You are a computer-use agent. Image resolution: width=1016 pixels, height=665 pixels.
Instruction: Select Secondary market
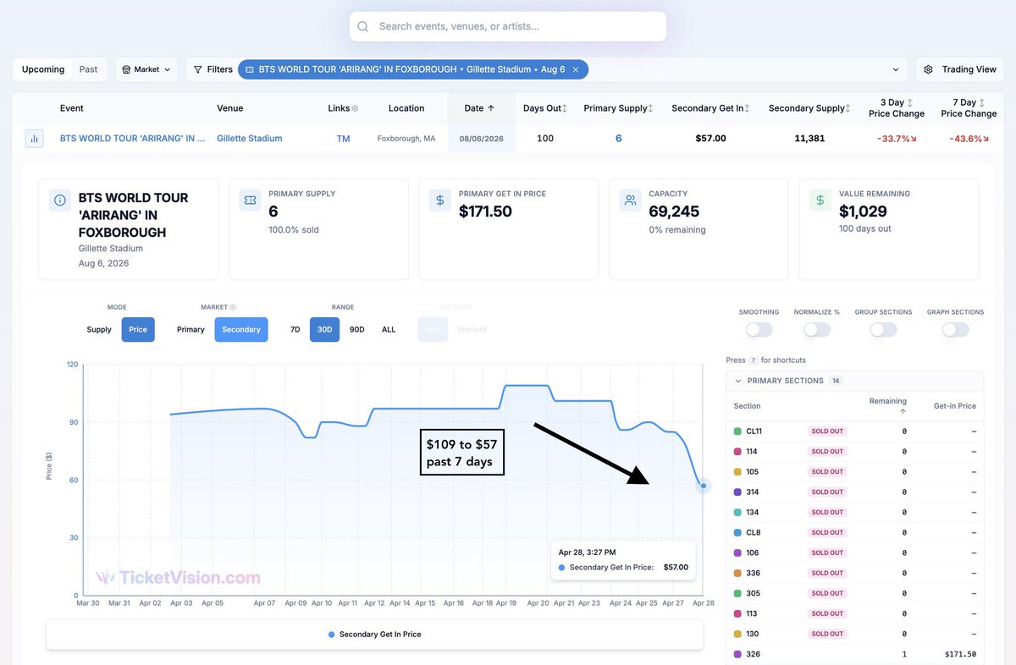[x=241, y=329]
